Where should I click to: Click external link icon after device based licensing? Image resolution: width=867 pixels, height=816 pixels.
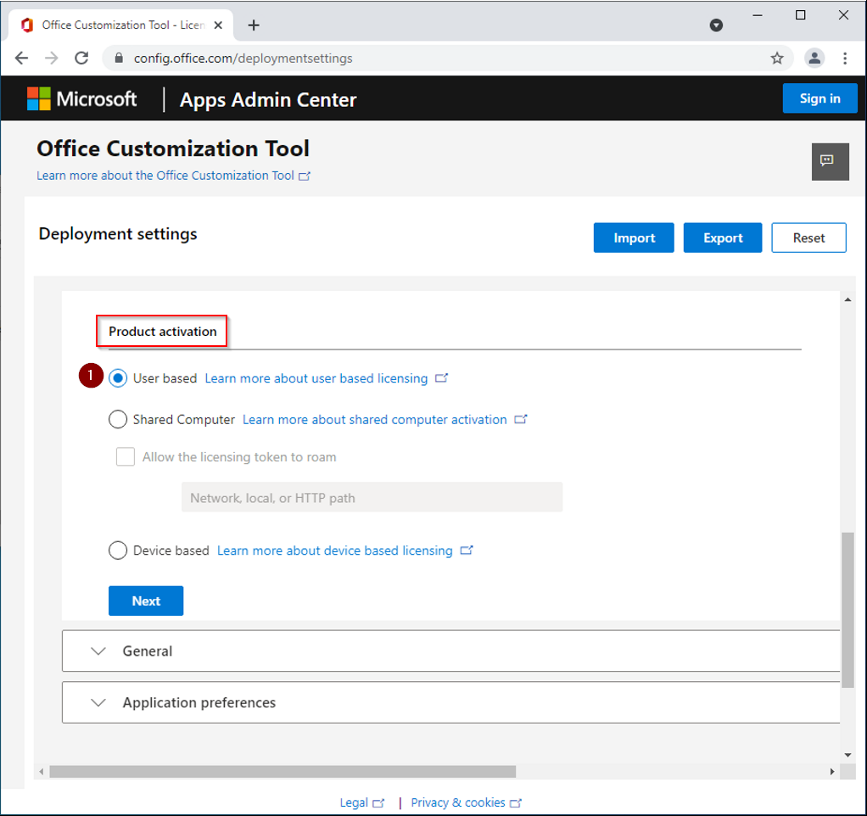tap(467, 551)
